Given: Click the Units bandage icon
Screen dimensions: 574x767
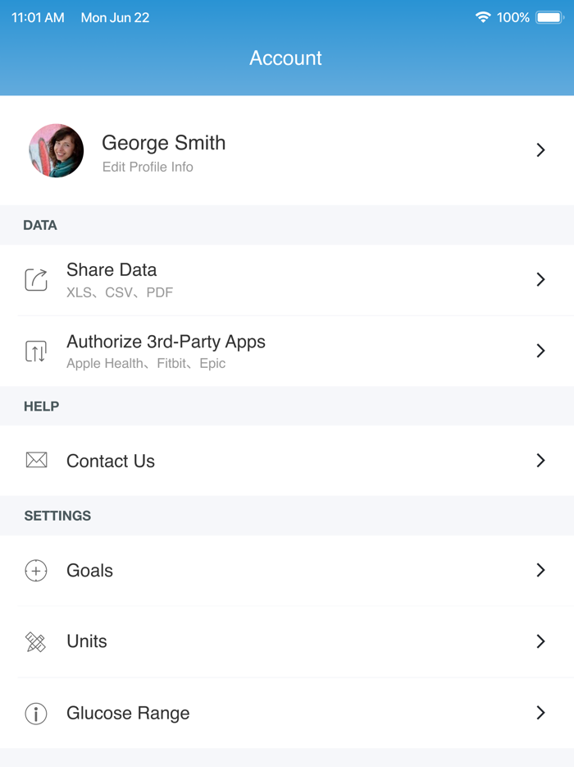Looking at the screenshot, I should 36,641.
